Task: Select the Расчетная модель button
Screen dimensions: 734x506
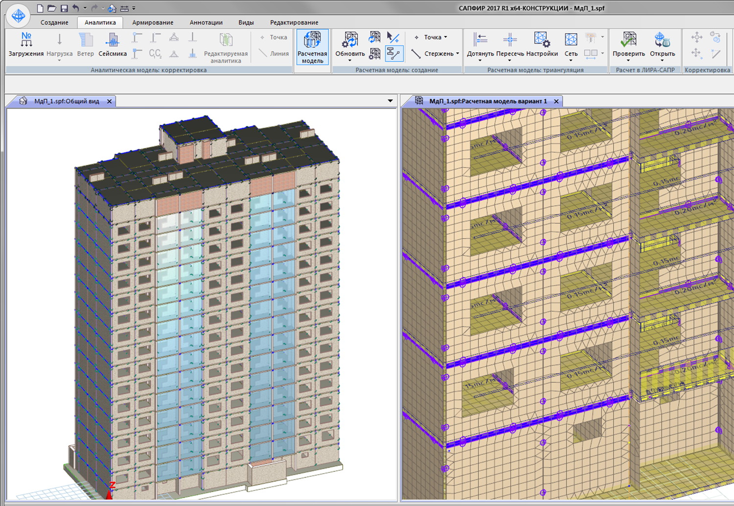Action: (x=312, y=47)
